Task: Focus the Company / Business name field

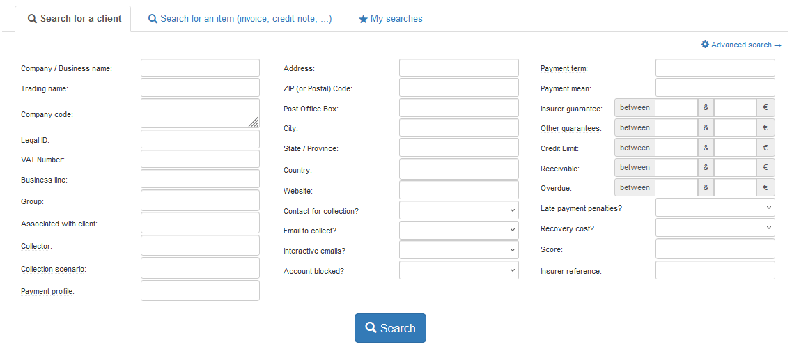Action: click(x=200, y=68)
